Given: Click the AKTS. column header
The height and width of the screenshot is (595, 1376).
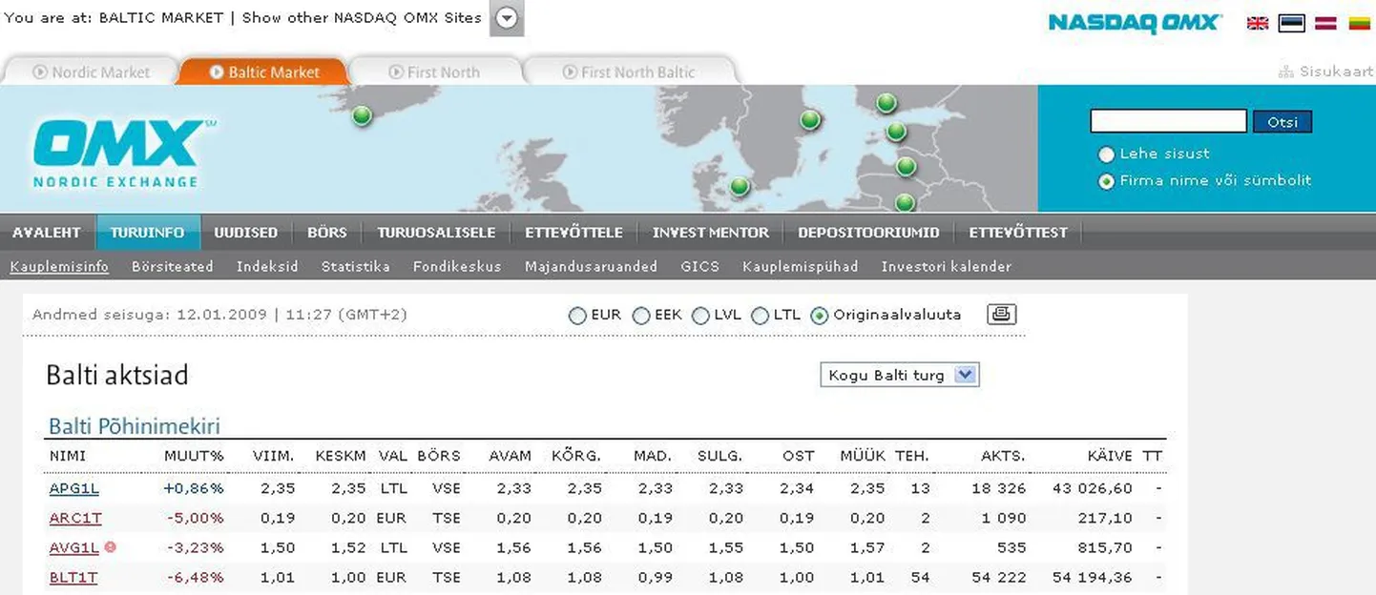Looking at the screenshot, I should [1003, 456].
